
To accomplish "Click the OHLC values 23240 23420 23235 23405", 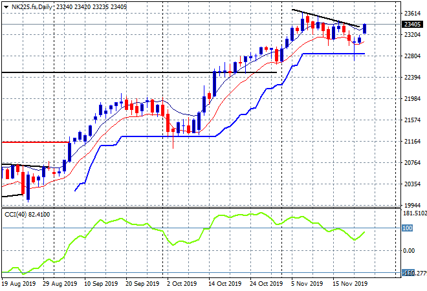I will [91, 7].
